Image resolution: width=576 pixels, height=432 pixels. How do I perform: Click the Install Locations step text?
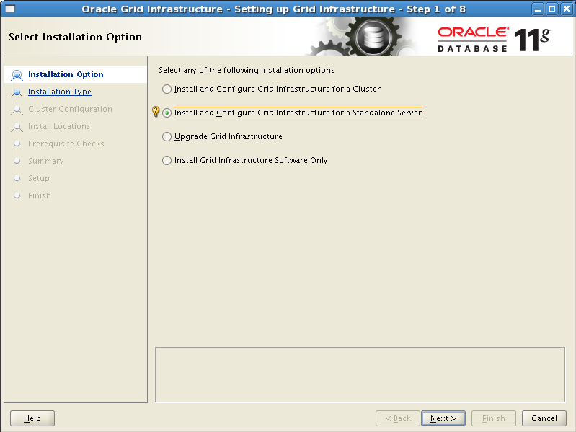pos(59,126)
